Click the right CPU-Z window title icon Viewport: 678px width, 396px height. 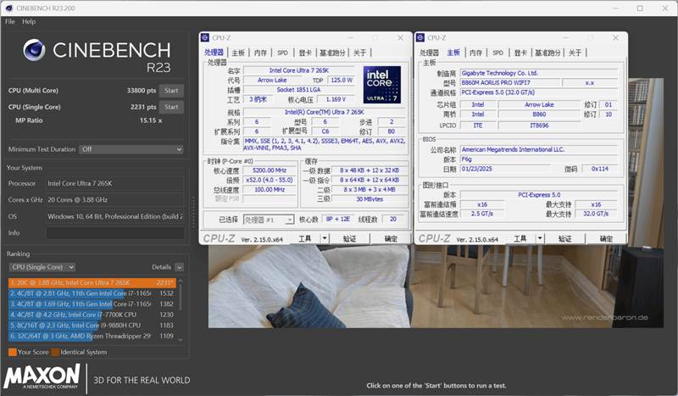click(x=420, y=37)
